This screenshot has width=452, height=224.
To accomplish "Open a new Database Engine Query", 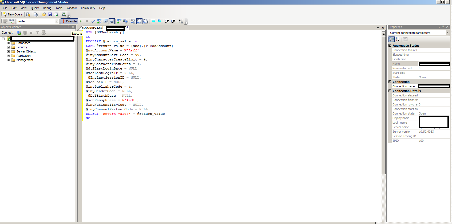I will [28, 14].
